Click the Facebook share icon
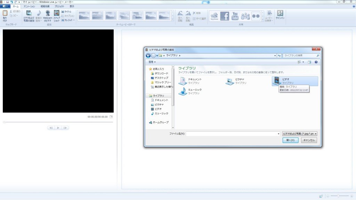The image size is (356, 200). [x=225, y=16]
